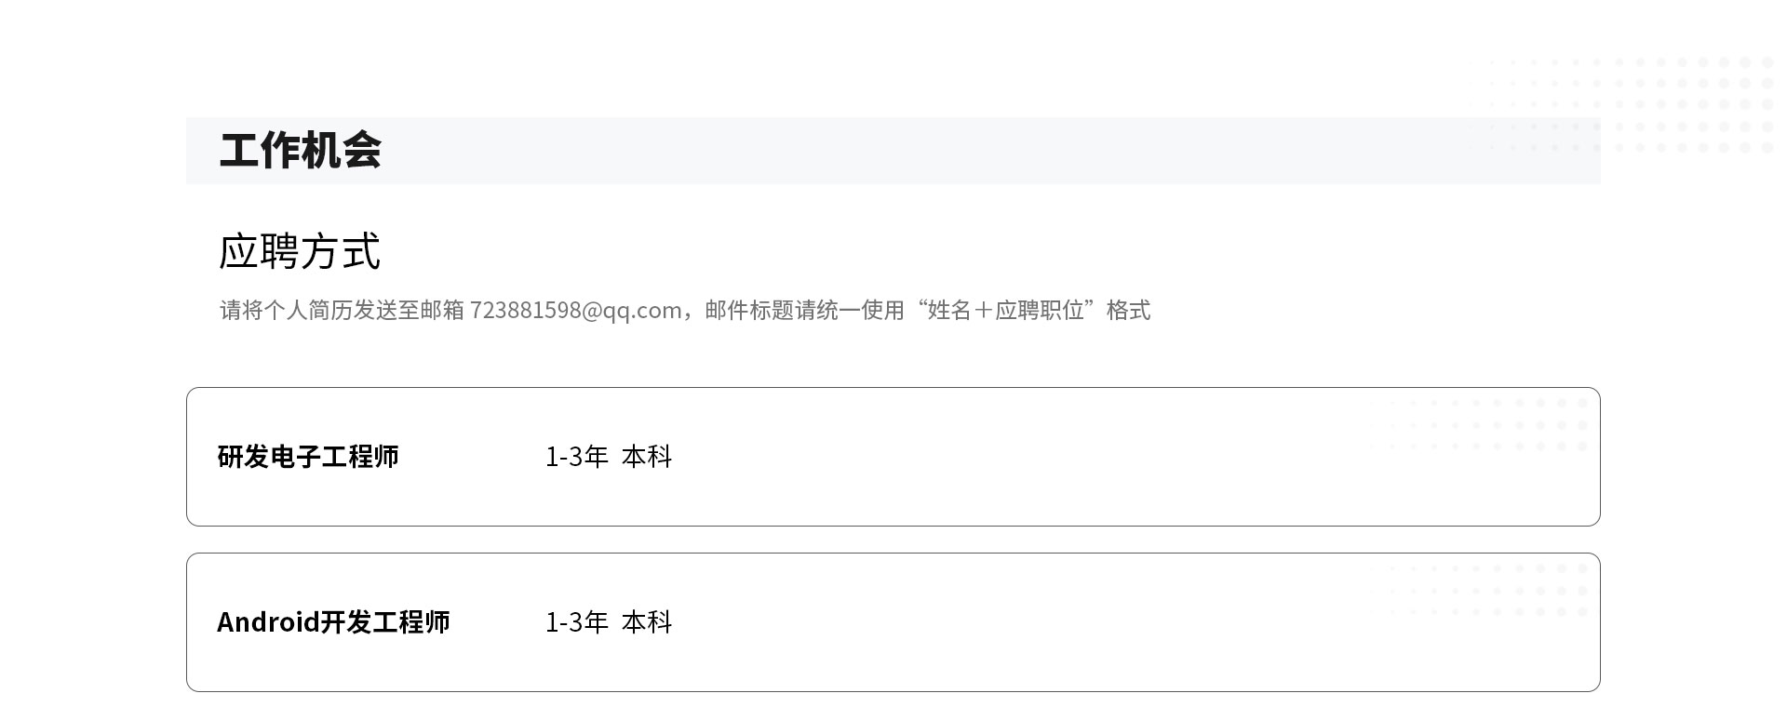The image size is (1787, 707).
Task: Click the 工作机会 section heading
Action: pyautogui.click(x=300, y=150)
